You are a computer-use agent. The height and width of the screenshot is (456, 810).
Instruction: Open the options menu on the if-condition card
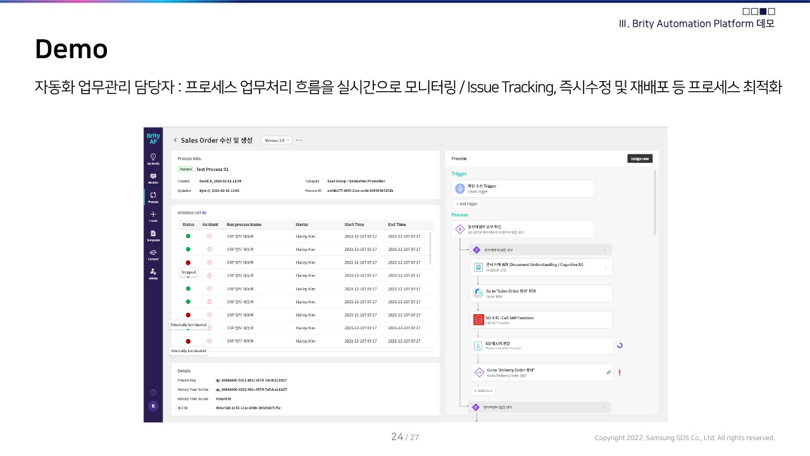coord(604,250)
